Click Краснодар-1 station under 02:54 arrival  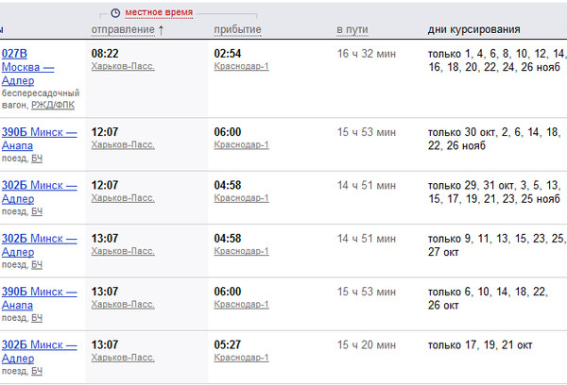click(241, 66)
